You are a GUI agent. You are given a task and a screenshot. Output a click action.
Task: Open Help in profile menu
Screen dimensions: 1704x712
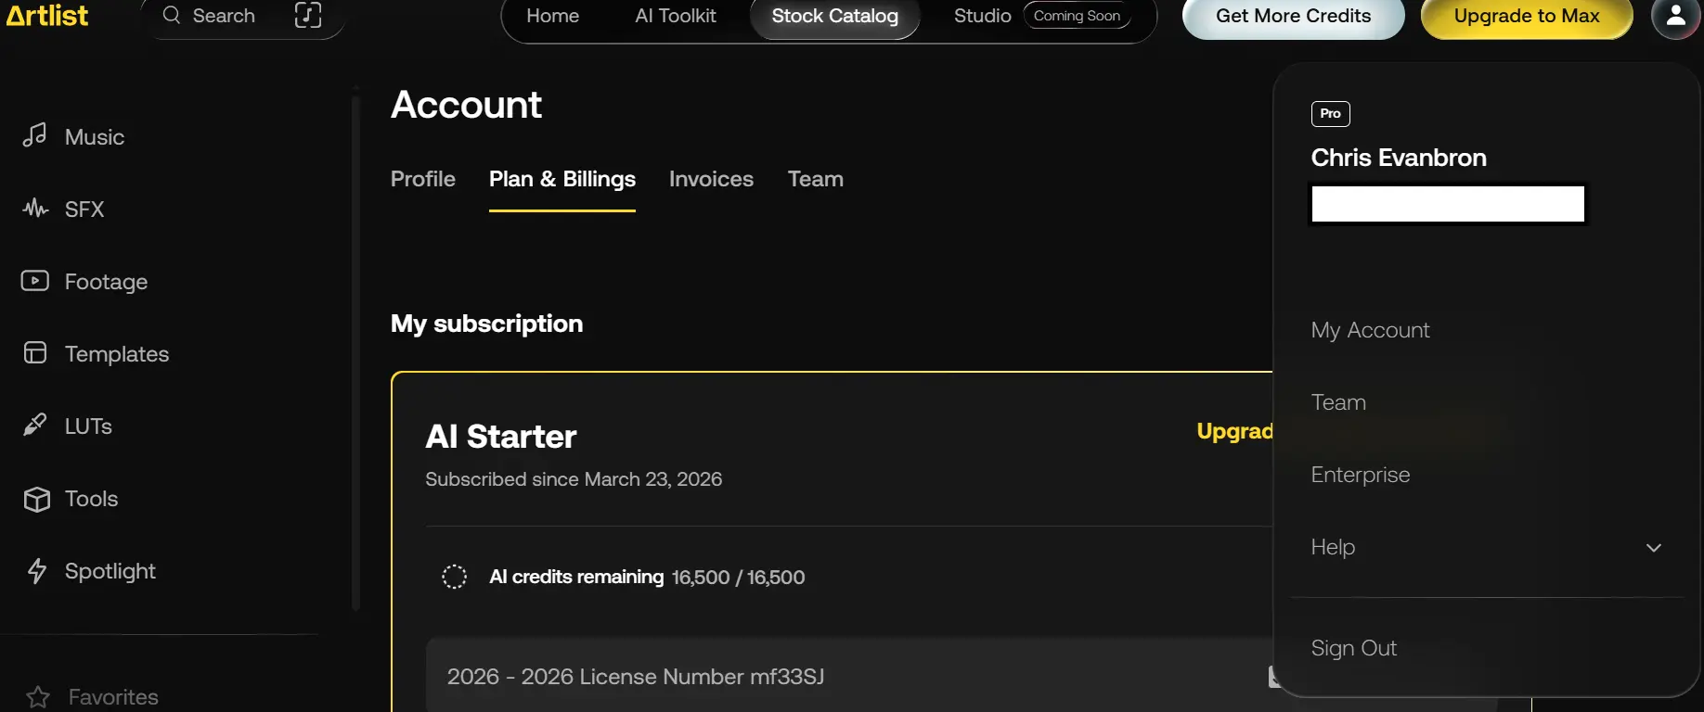[1333, 547]
